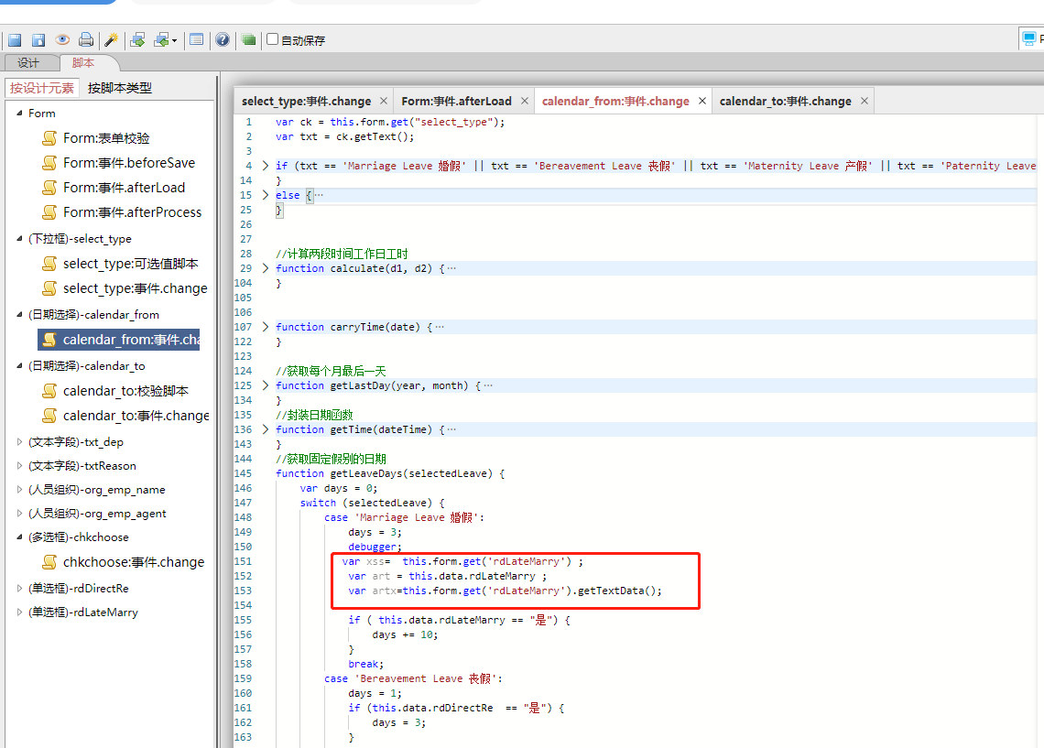Click the printer icon
The height and width of the screenshot is (748, 1044).
pyautogui.click(x=86, y=40)
